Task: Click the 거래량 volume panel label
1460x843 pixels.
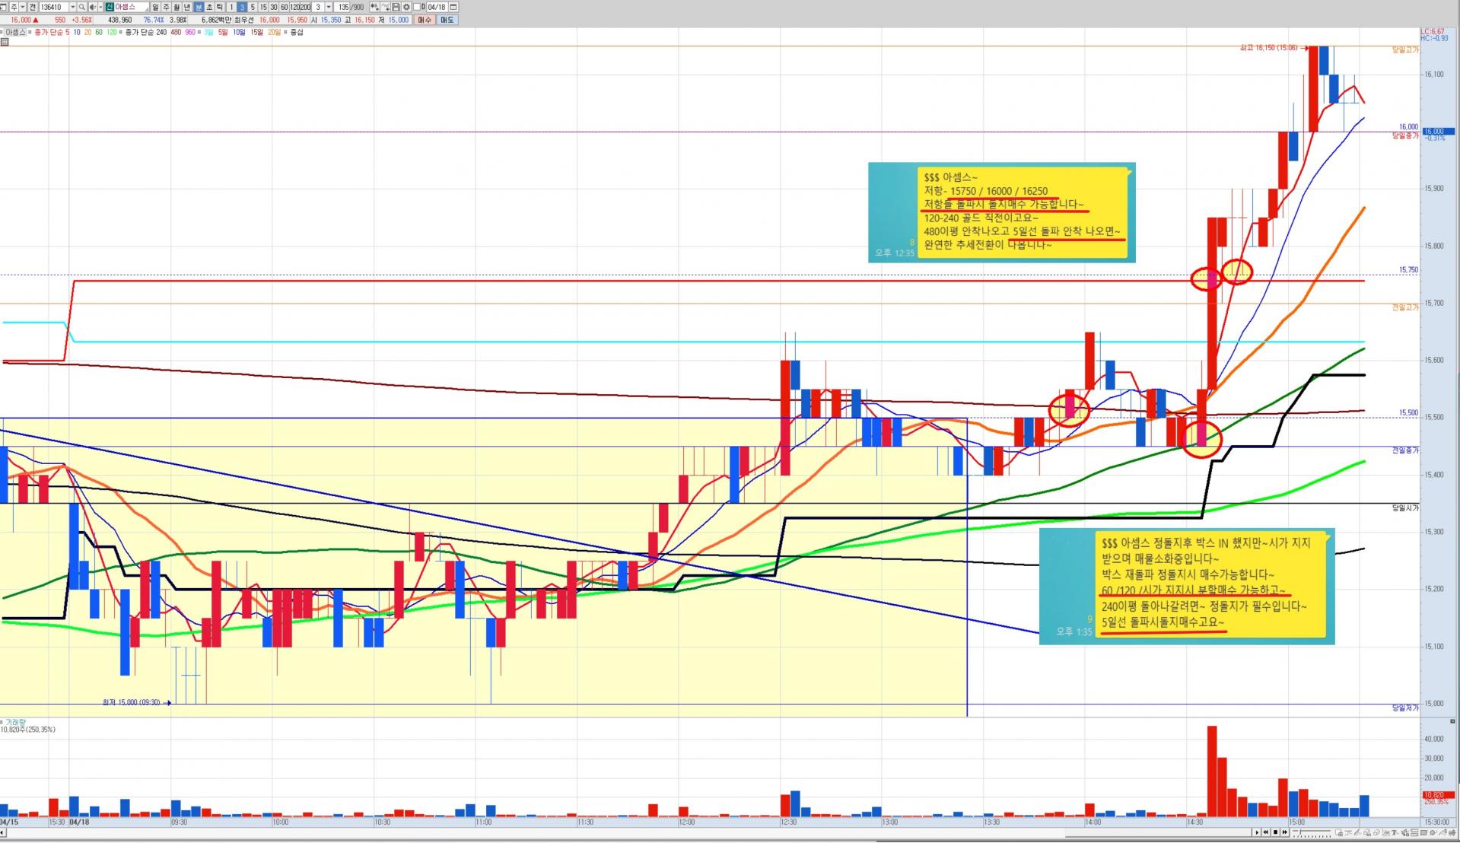Action: (15, 722)
